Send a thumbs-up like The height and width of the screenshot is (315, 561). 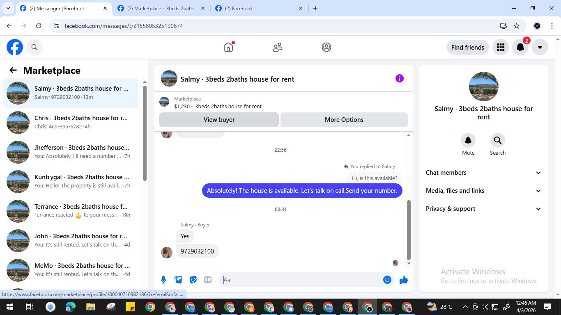click(x=404, y=280)
